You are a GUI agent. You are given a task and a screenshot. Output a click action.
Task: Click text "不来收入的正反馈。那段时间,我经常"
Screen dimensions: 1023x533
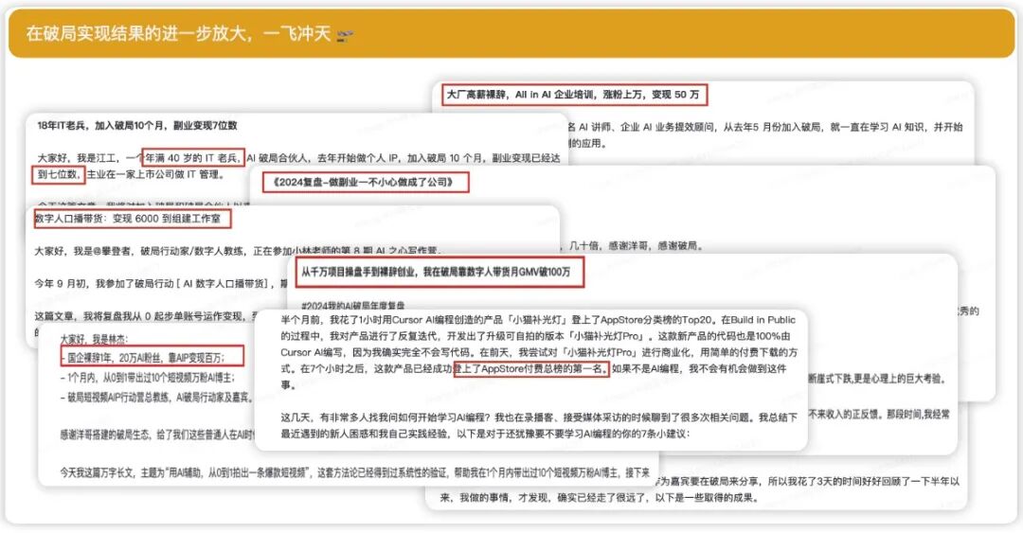(x=878, y=414)
